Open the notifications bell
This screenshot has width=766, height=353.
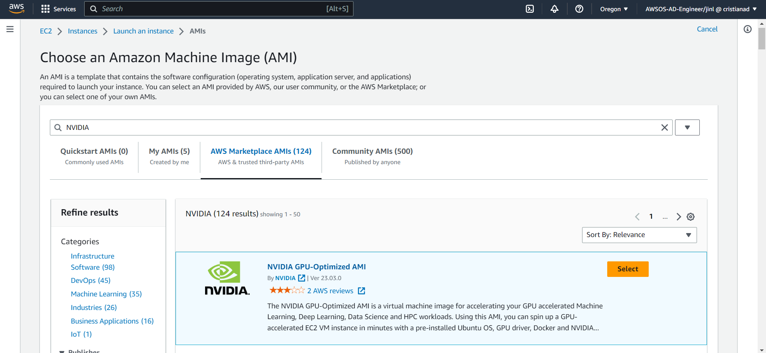coord(555,9)
